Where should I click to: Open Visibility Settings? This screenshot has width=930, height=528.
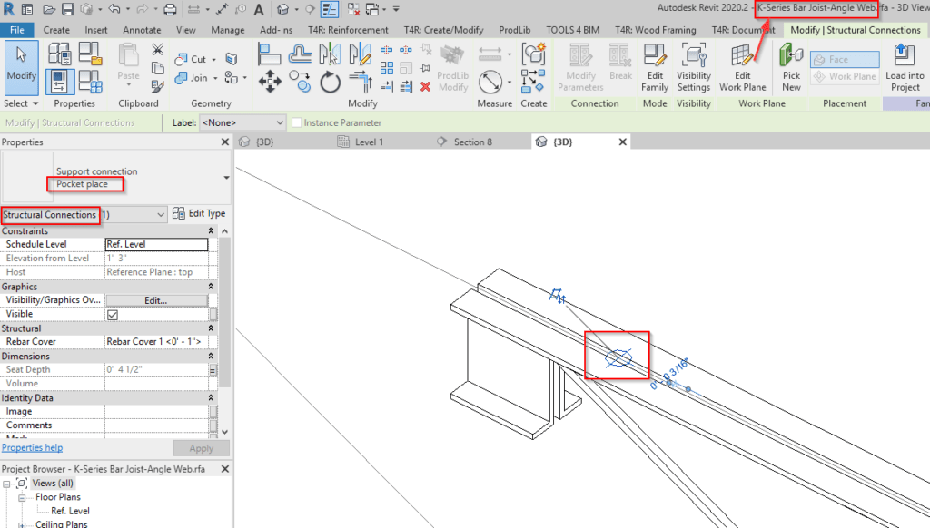click(693, 68)
